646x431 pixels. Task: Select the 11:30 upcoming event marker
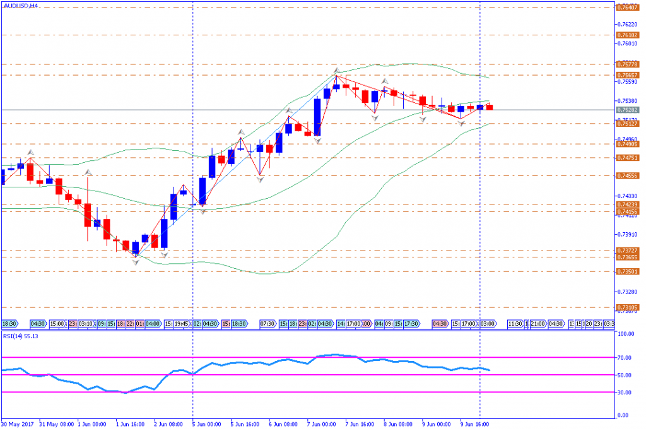(x=514, y=324)
